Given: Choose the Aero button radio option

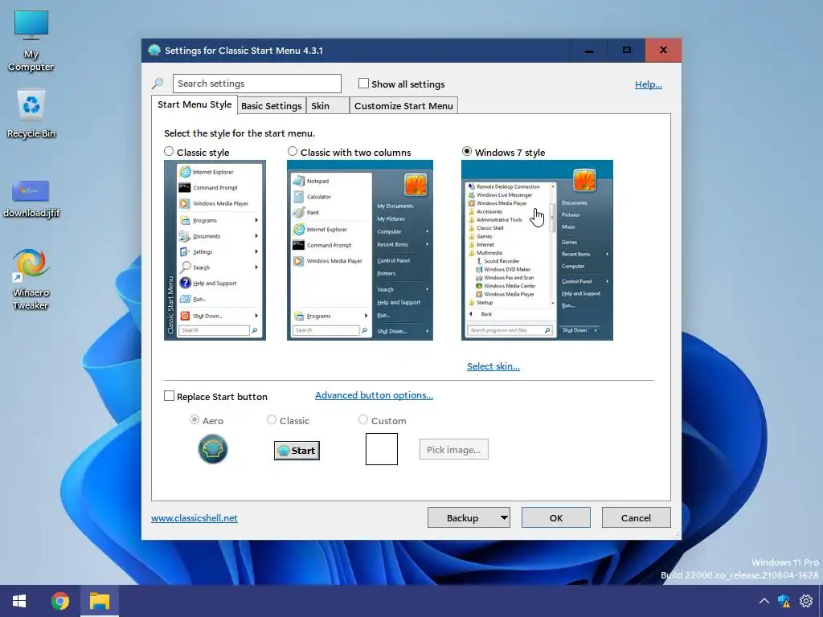Looking at the screenshot, I should tap(194, 419).
